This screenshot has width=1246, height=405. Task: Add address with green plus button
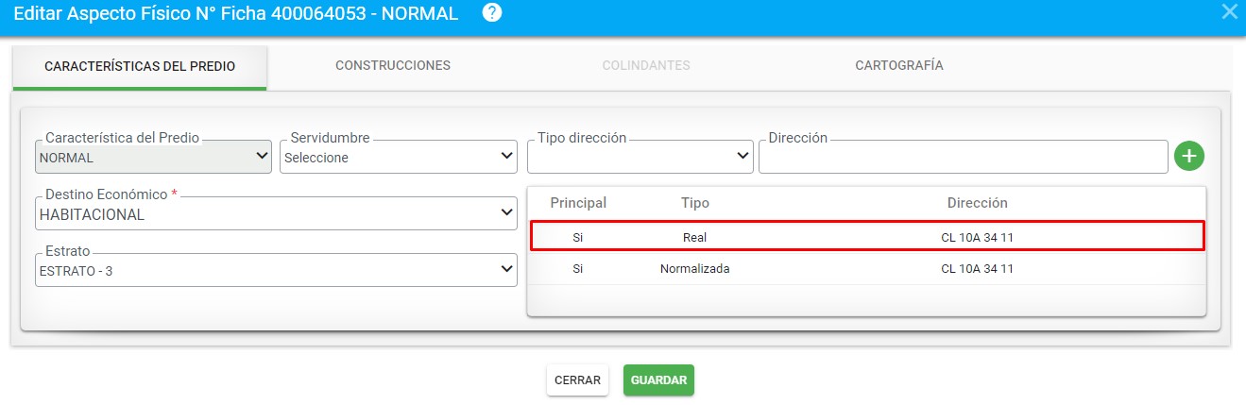tap(1189, 156)
